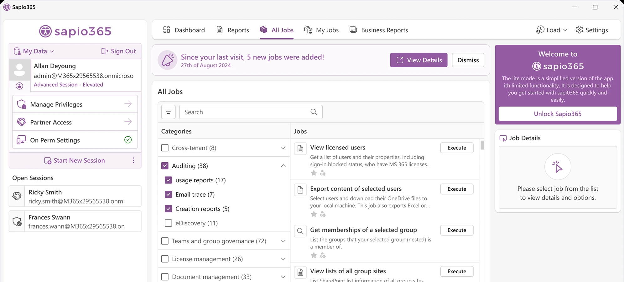Uncheck the Email trace category
624x282 pixels.
click(168, 194)
